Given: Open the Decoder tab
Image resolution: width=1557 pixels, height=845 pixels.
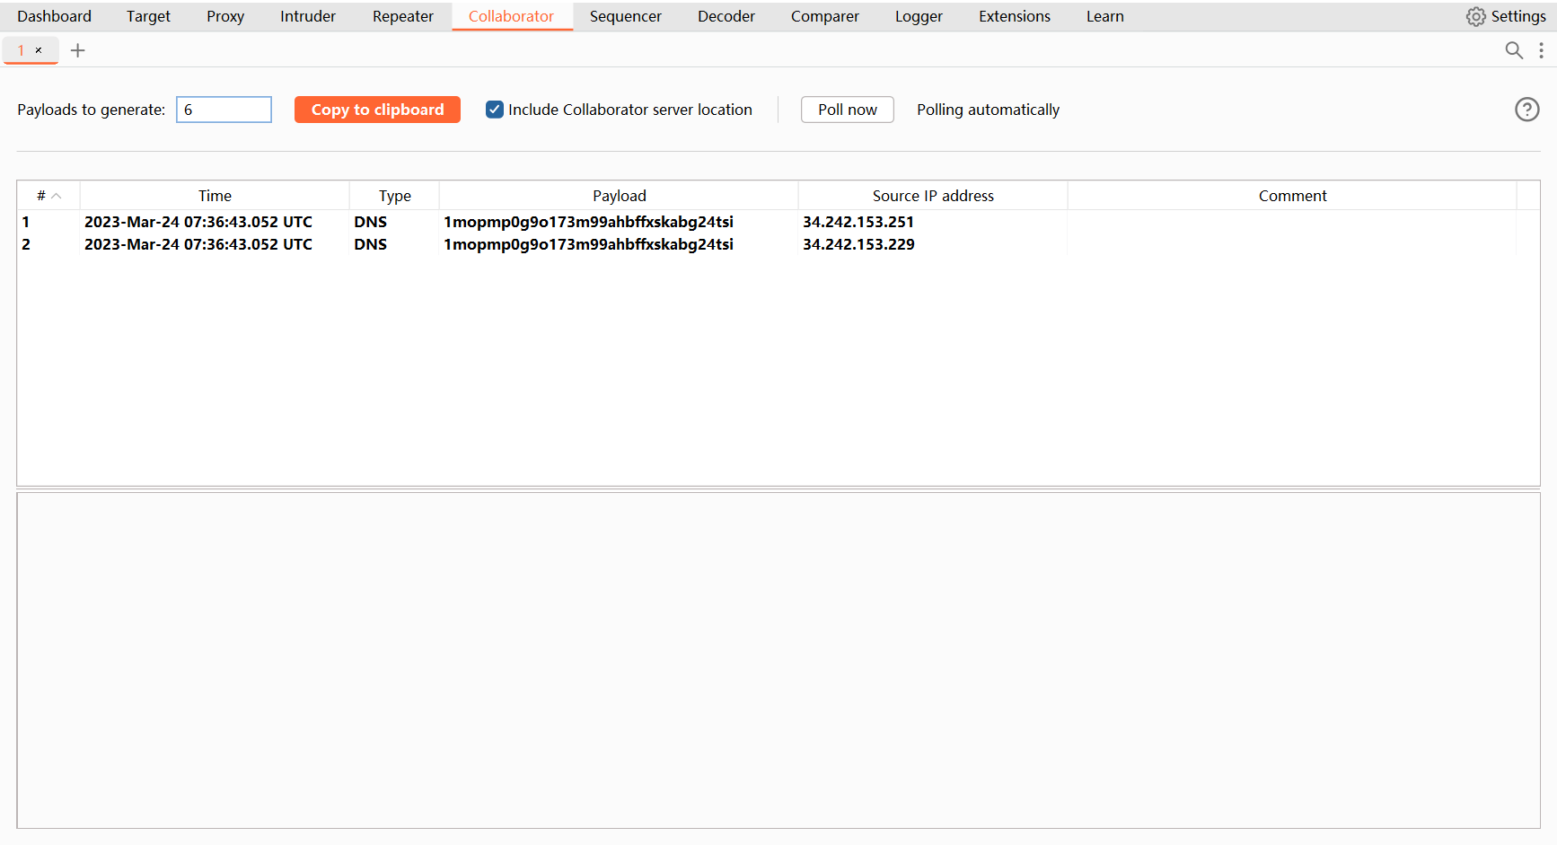Looking at the screenshot, I should pos(726,16).
